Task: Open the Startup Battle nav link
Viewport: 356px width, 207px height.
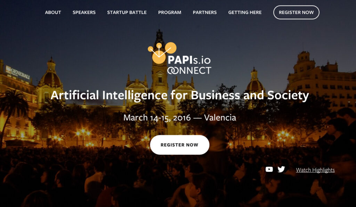Action: (127, 12)
